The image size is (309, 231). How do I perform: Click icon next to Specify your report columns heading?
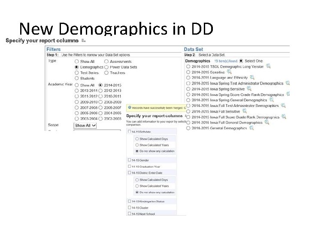pos(84,41)
